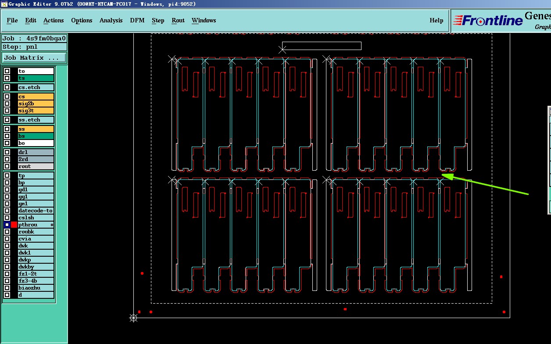
Task: Click the panel origin crosshair marker at bottom-left
Action: (134, 318)
